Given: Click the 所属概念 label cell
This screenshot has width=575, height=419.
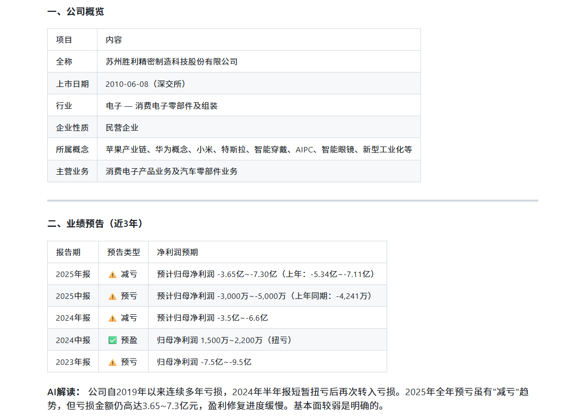Looking at the screenshot, I should [x=72, y=149].
